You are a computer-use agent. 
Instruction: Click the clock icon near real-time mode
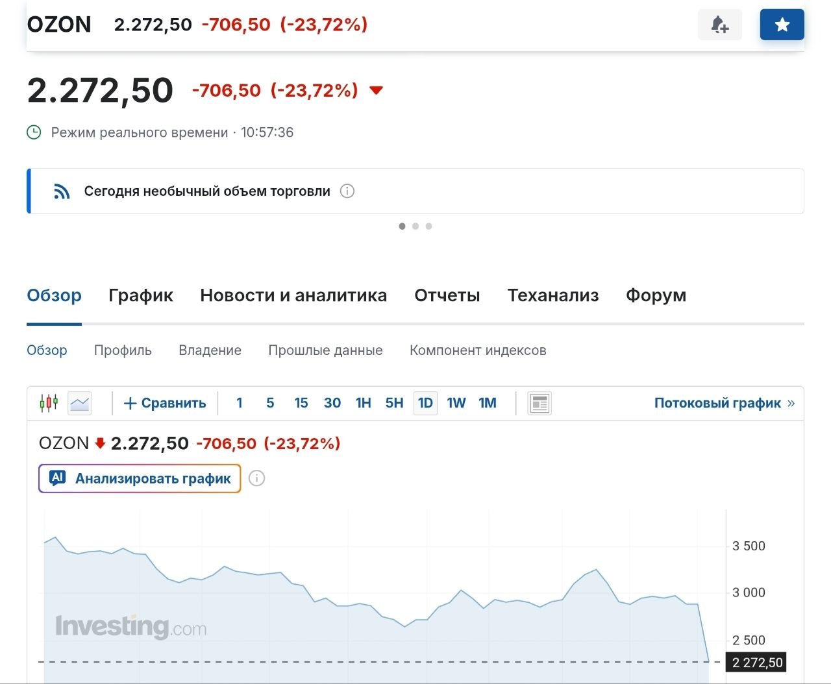[34, 132]
